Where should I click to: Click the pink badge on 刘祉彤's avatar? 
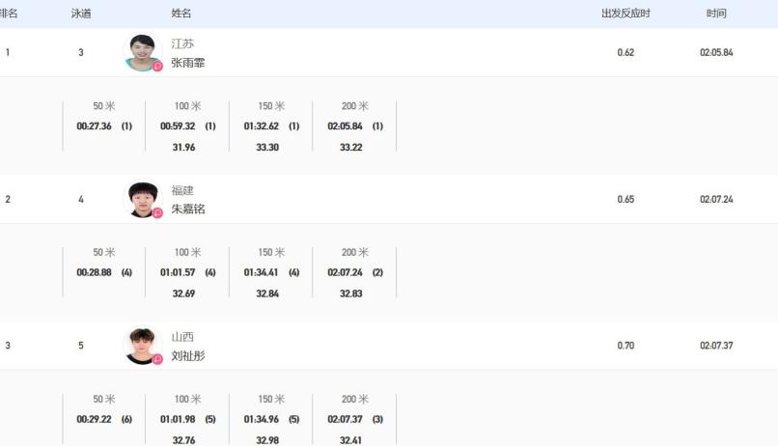point(157,359)
